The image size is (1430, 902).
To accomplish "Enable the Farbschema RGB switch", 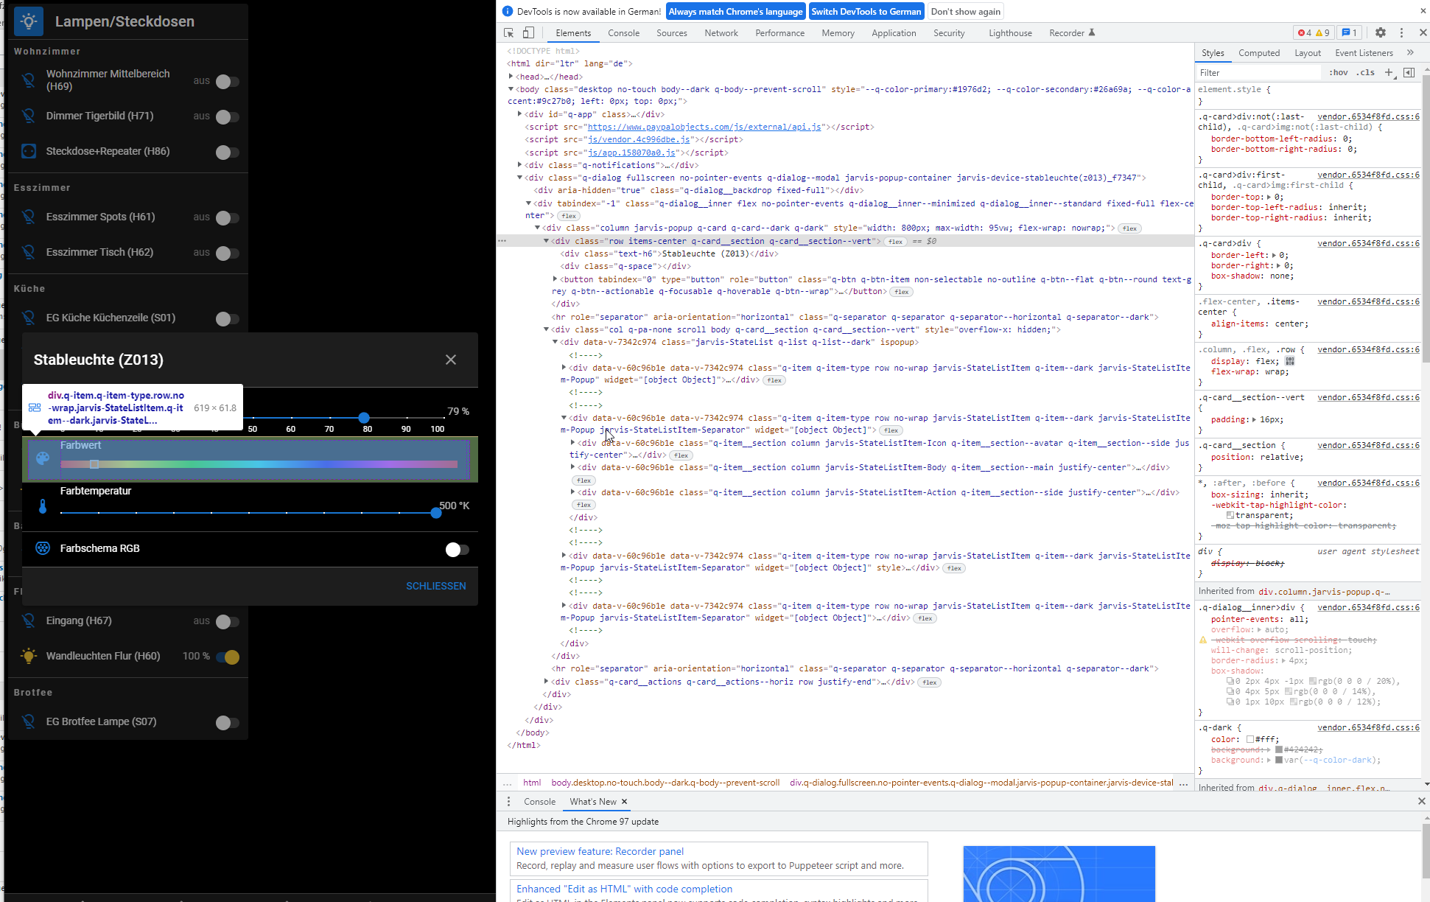I will click(457, 549).
